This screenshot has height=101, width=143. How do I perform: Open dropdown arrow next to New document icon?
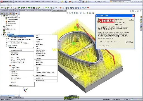[x=60, y=2]
